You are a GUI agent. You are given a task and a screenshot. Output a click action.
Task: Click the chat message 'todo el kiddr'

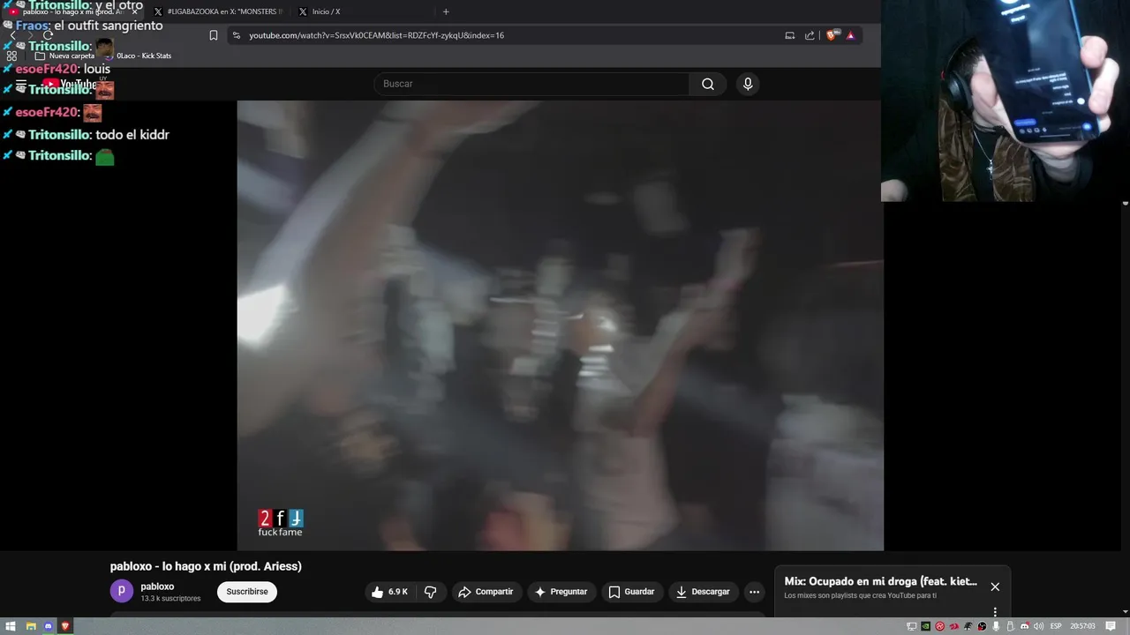coord(132,135)
